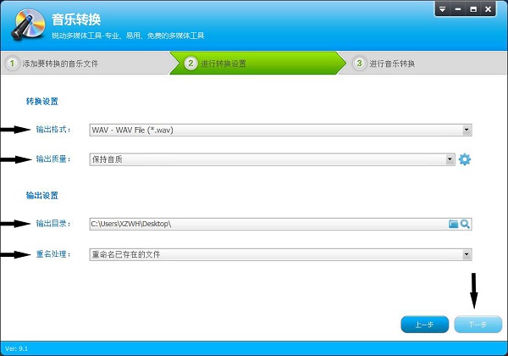The image size is (508, 356).
Task: Click the 重名处理 label
Action: point(53,254)
